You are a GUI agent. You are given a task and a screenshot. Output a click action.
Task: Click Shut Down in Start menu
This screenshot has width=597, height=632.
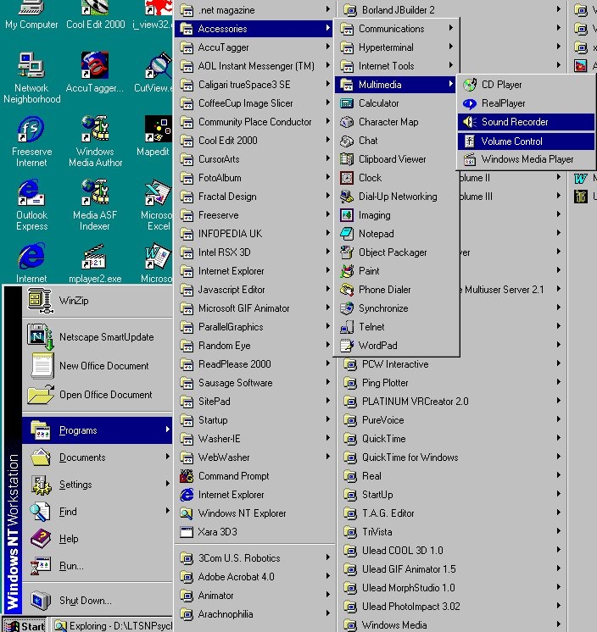pos(85,601)
